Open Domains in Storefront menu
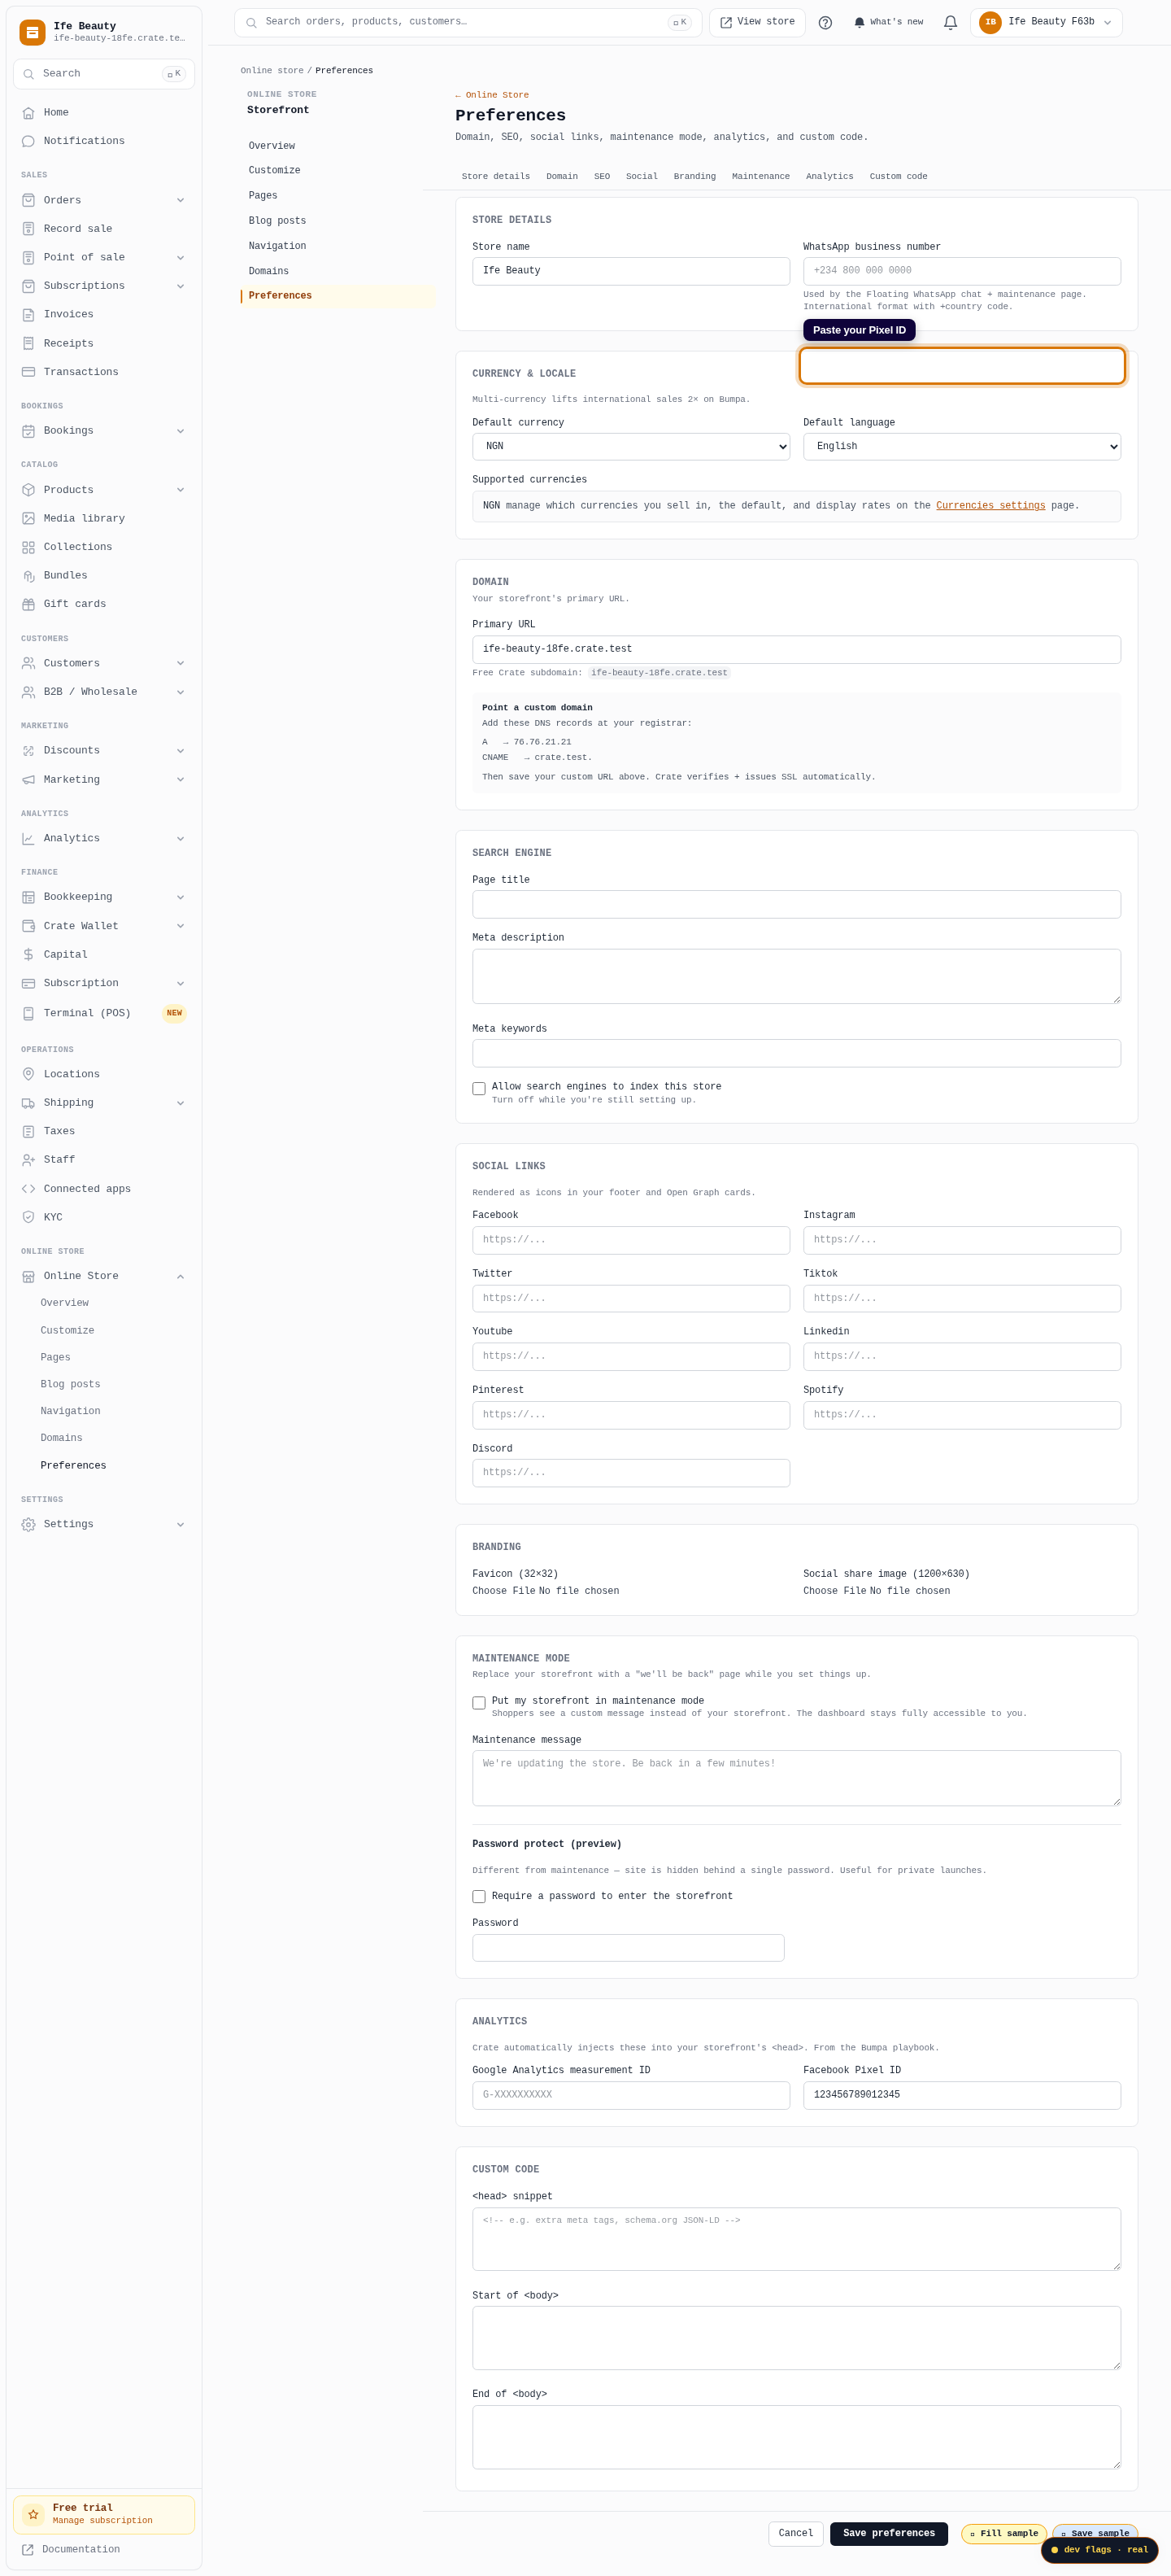The width and height of the screenshot is (1171, 2576). [x=269, y=271]
